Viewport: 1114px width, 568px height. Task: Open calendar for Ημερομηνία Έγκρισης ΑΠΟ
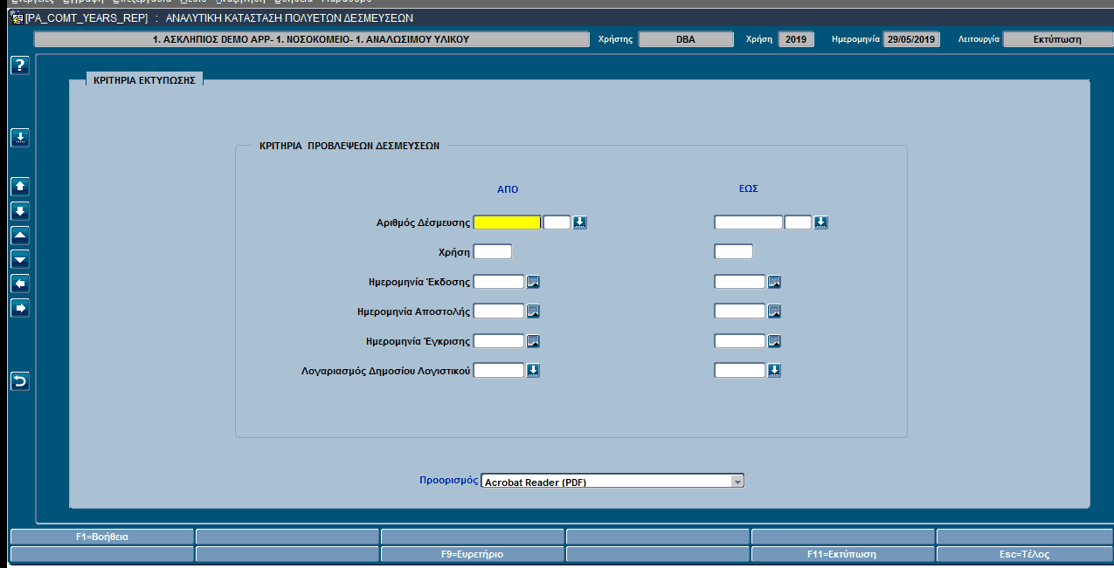[533, 341]
